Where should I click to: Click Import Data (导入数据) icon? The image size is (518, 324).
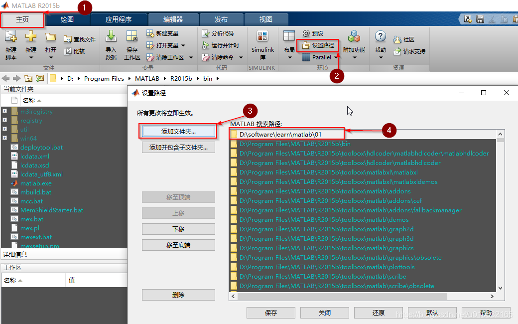[111, 36]
